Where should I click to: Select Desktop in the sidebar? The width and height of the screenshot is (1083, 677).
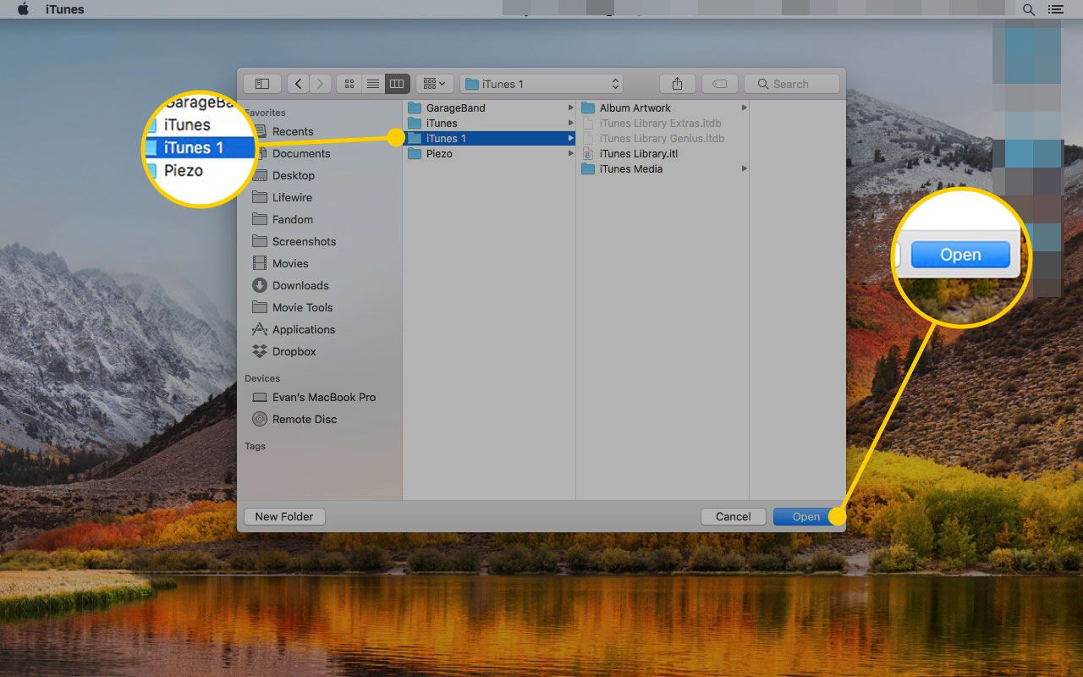pos(293,175)
